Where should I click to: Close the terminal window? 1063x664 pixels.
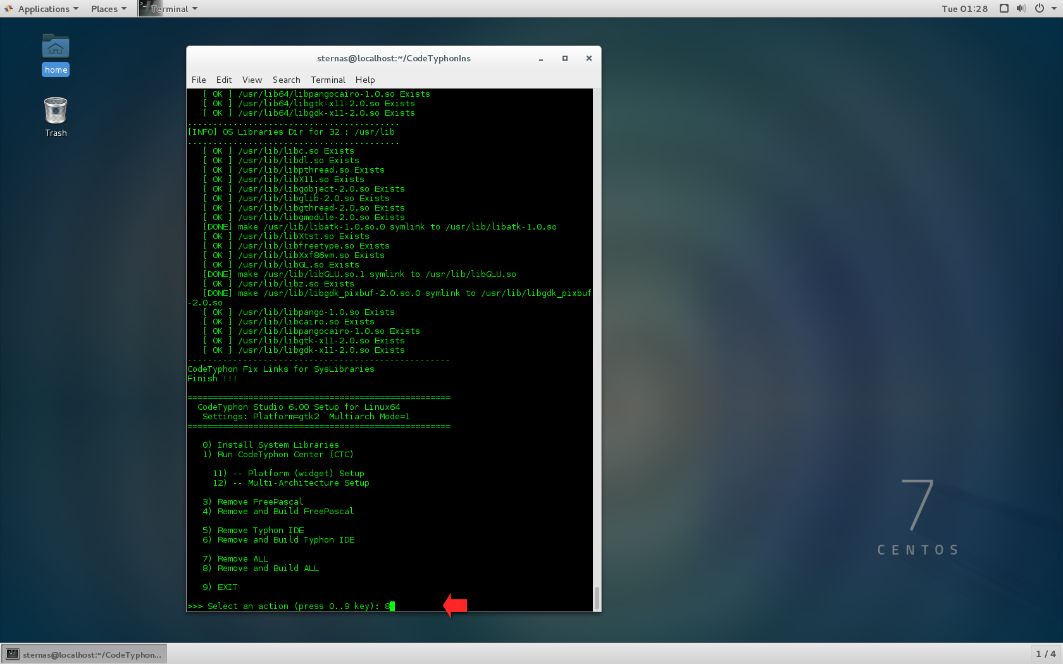tap(589, 58)
